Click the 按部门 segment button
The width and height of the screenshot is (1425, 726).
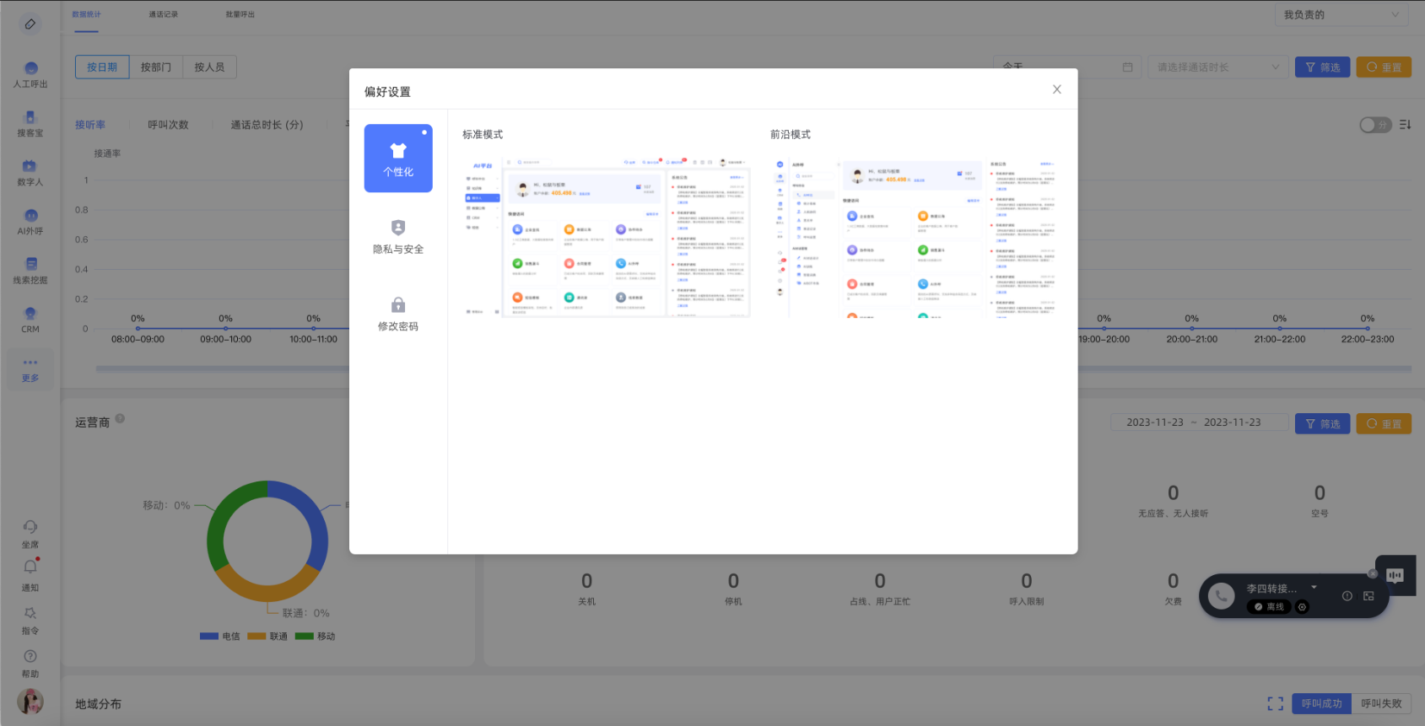point(156,67)
